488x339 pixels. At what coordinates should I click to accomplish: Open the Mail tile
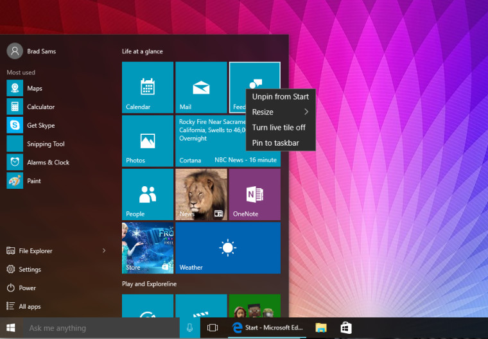point(201,87)
